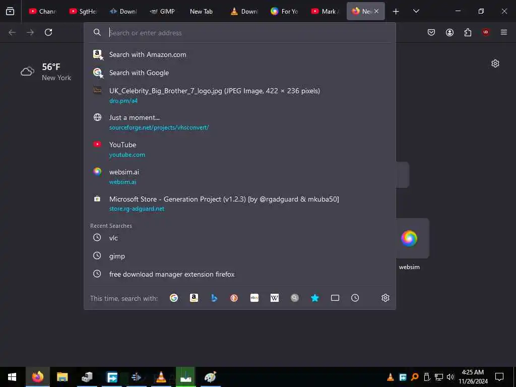This screenshot has width=516, height=387.
Task: Switch to the Chann YouTube tab
Action: pyautogui.click(x=43, y=11)
